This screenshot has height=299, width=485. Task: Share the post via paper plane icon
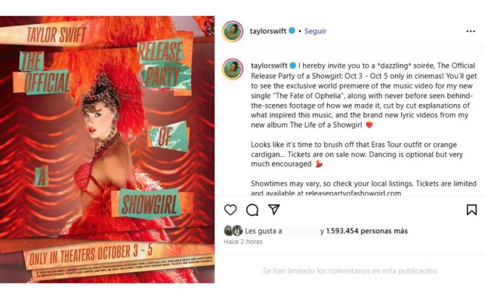274,209
